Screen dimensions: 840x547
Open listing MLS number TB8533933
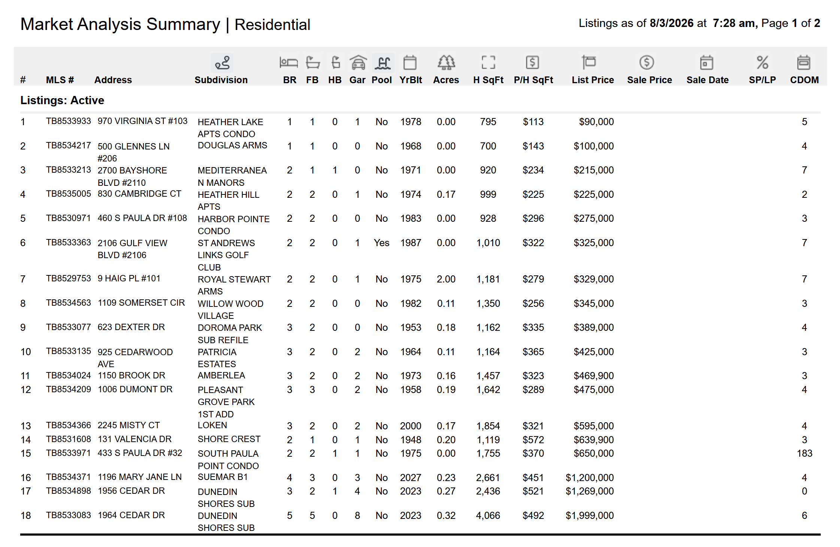[69, 121]
